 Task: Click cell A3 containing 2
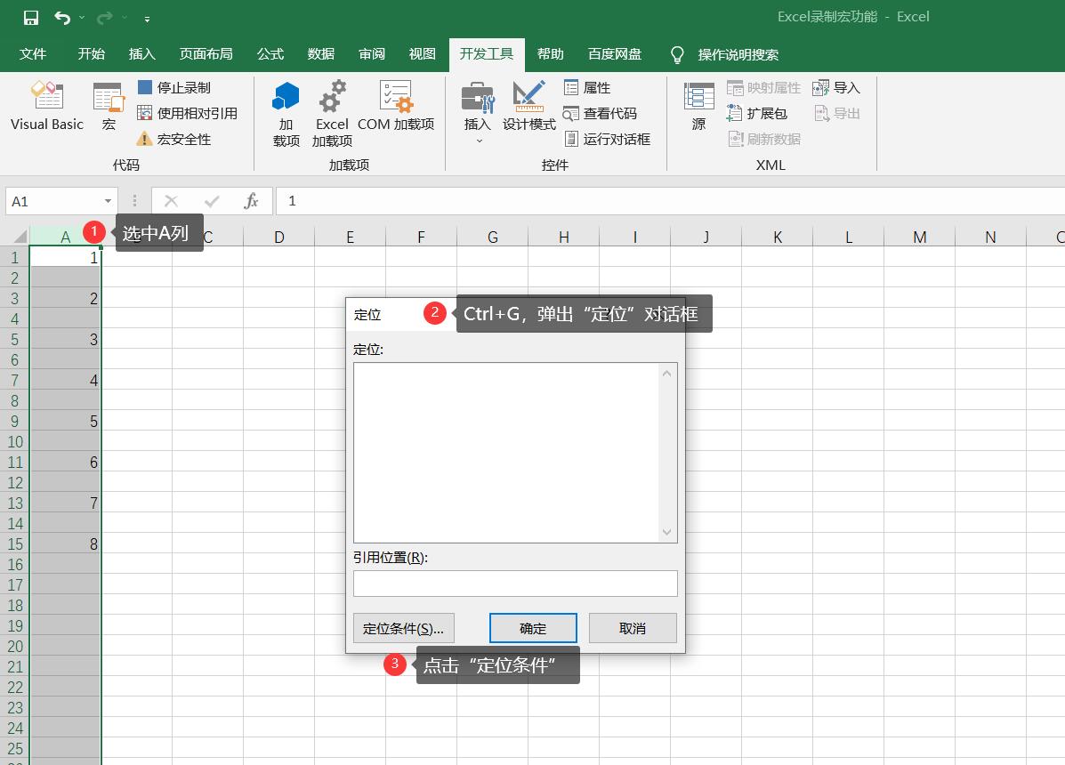pyautogui.click(x=65, y=299)
